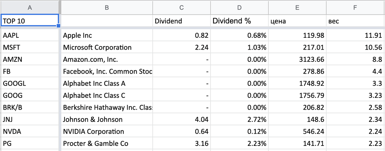Click the Johnson & Johnson cell

pyautogui.click(x=107, y=119)
